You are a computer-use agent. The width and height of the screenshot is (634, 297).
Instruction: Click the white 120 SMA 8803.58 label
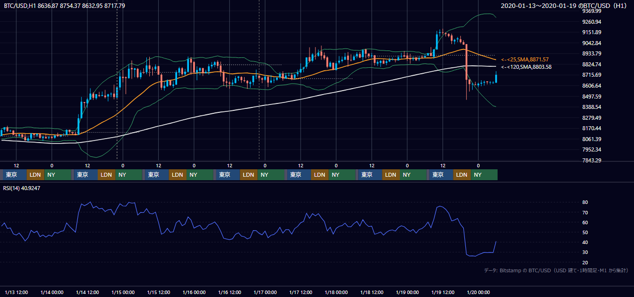pos(526,67)
